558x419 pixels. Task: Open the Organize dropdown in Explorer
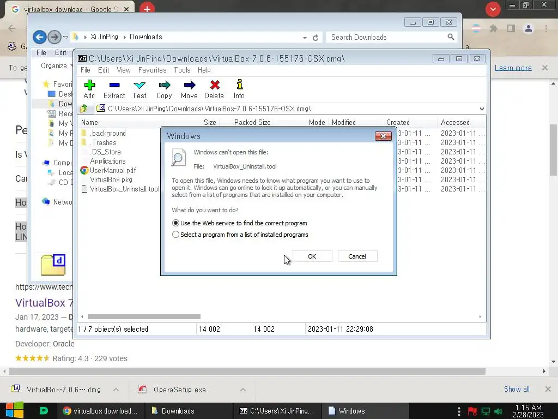coord(56,65)
